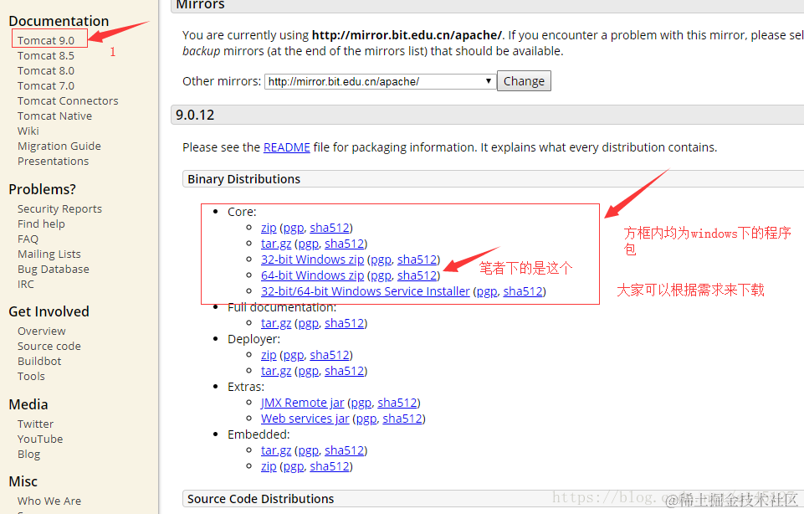Download the Deployer tar.gz
Viewport: 804px width, 514px height.
[276, 371]
